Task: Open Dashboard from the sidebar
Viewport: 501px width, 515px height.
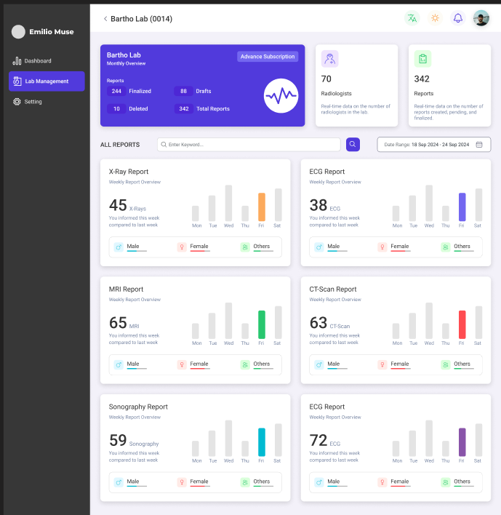Action: pyautogui.click(x=37, y=61)
